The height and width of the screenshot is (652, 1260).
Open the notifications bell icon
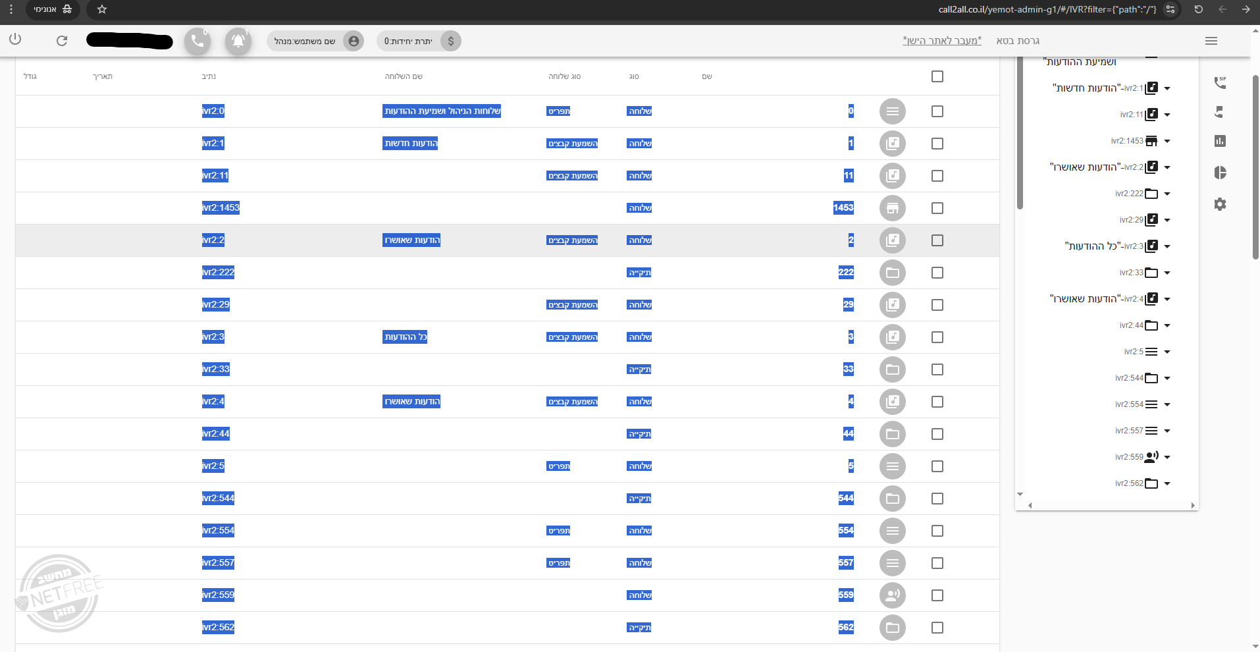[x=238, y=41]
